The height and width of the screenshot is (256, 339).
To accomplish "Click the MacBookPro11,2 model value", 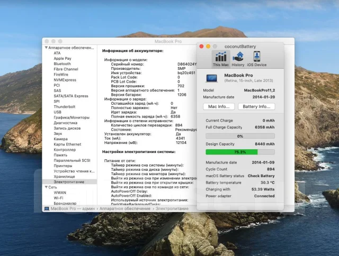I will coord(260,90).
